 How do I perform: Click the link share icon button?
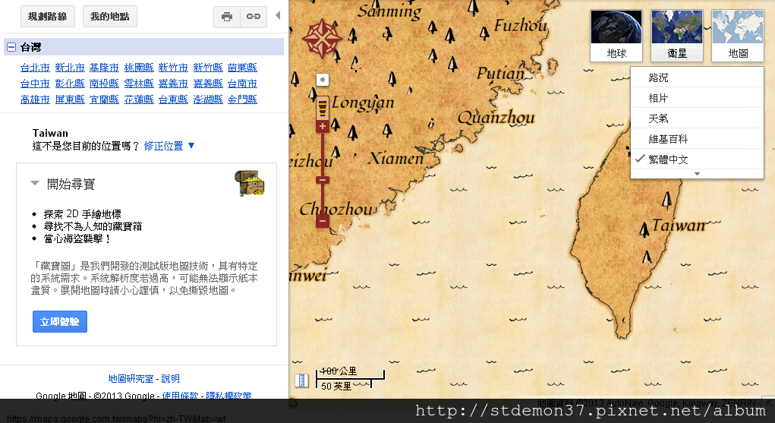(x=254, y=17)
